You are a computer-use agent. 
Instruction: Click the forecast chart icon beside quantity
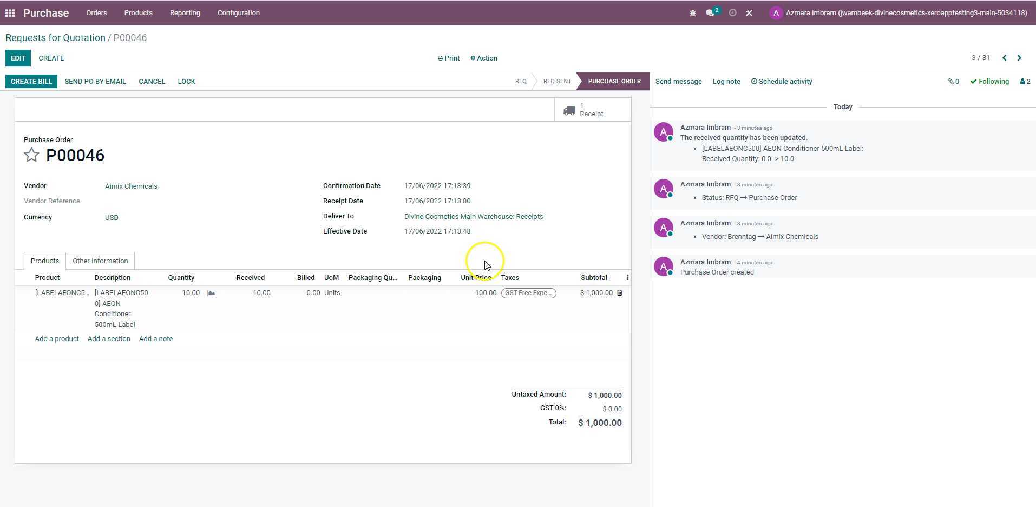211,293
